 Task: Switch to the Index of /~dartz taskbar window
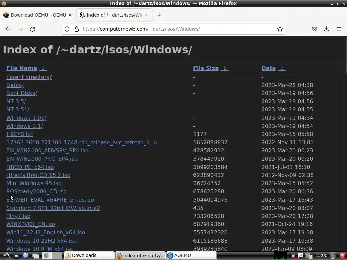pos(140,256)
